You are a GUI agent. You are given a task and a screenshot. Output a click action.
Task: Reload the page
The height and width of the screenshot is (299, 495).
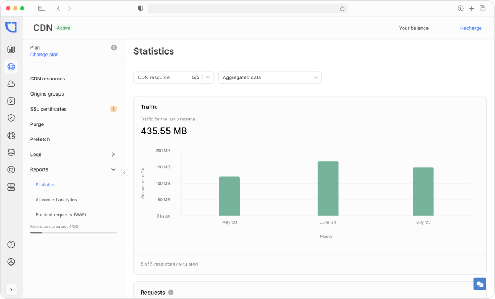click(342, 9)
